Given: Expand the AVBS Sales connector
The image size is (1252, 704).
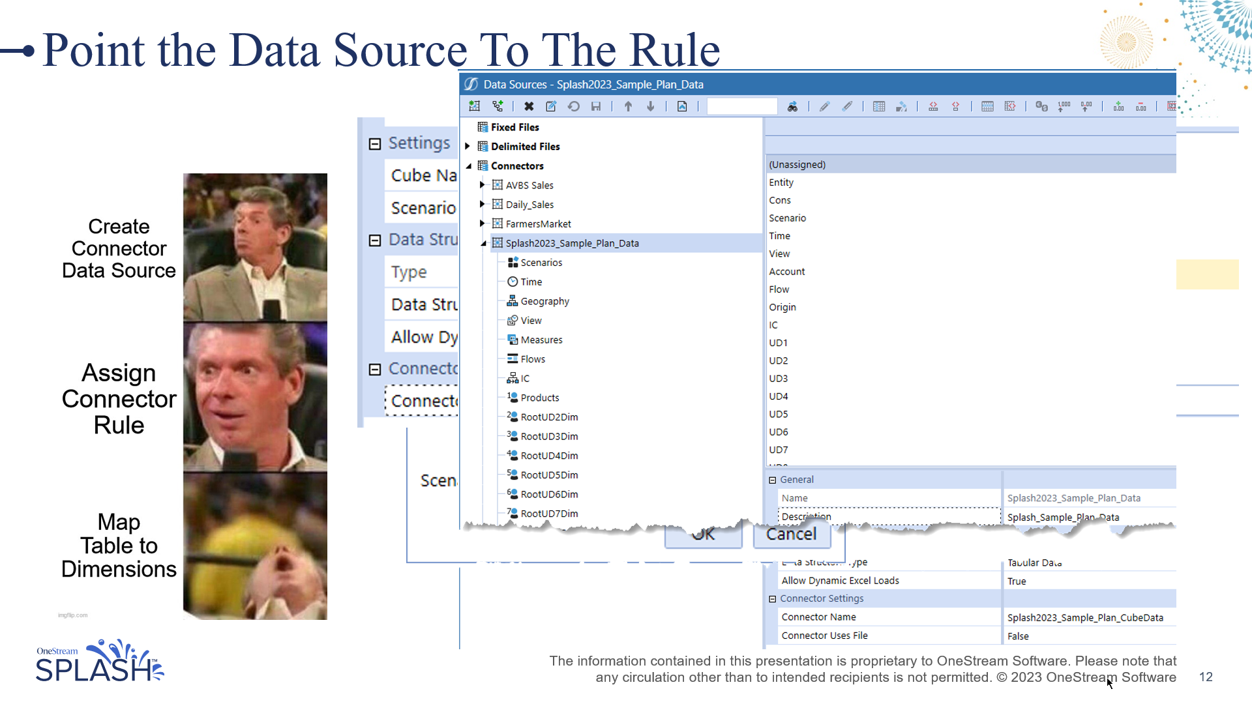Looking at the screenshot, I should point(483,185).
